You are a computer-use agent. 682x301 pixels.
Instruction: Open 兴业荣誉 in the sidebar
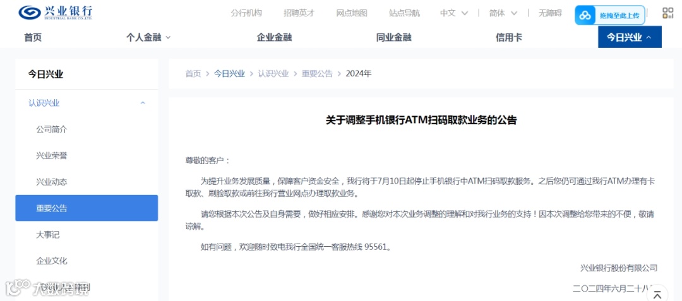click(x=52, y=155)
